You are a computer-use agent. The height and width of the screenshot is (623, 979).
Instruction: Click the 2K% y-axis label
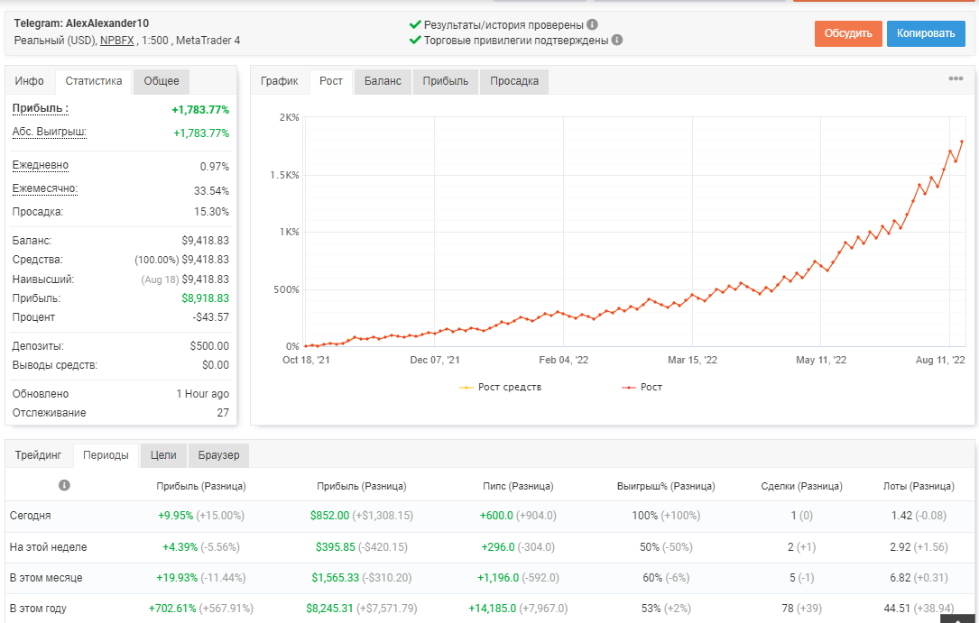click(289, 117)
